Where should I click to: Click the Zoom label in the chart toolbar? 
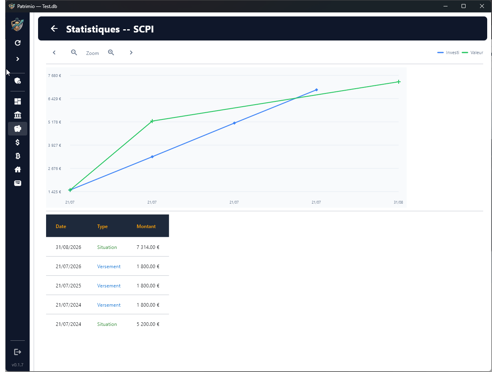pyautogui.click(x=93, y=53)
